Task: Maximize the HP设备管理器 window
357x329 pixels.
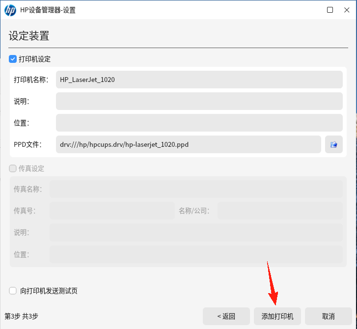Action: (330, 10)
